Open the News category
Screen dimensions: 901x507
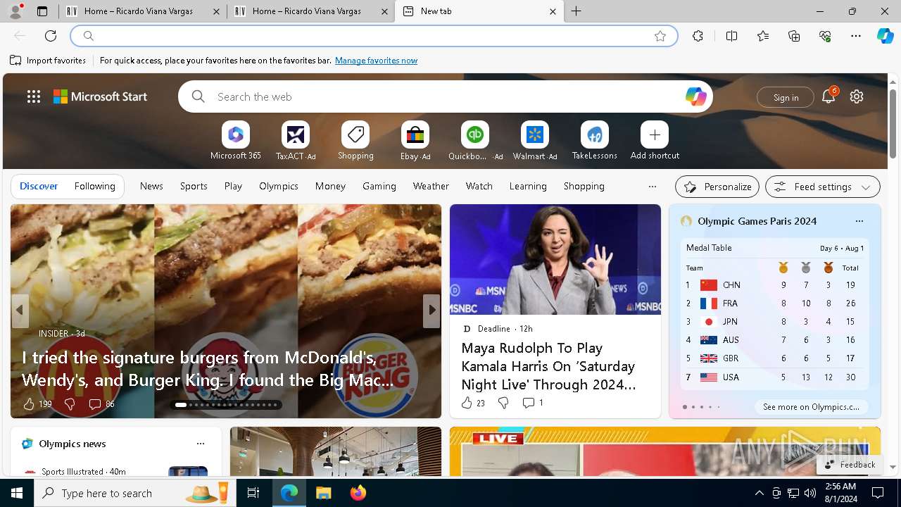point(151,187)
